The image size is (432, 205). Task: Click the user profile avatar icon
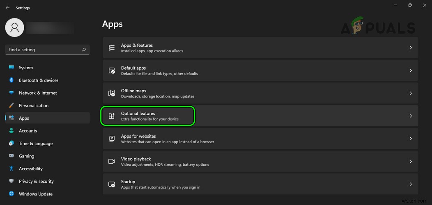[x=15, y=27]
